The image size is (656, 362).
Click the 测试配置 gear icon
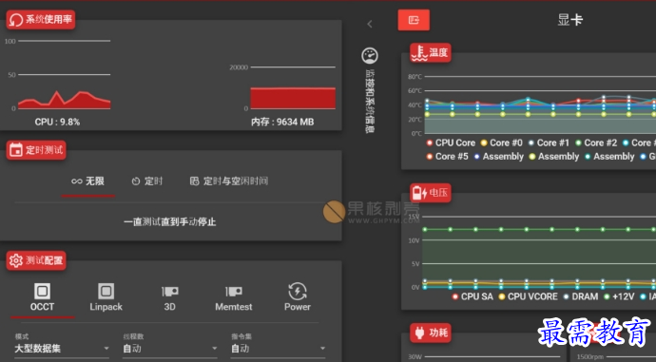(16, 260)
